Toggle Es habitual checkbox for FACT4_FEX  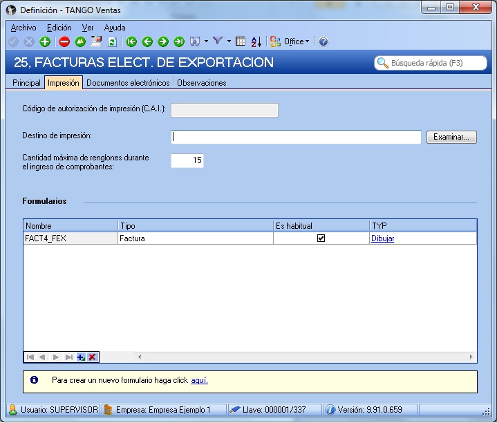(321, 238)
